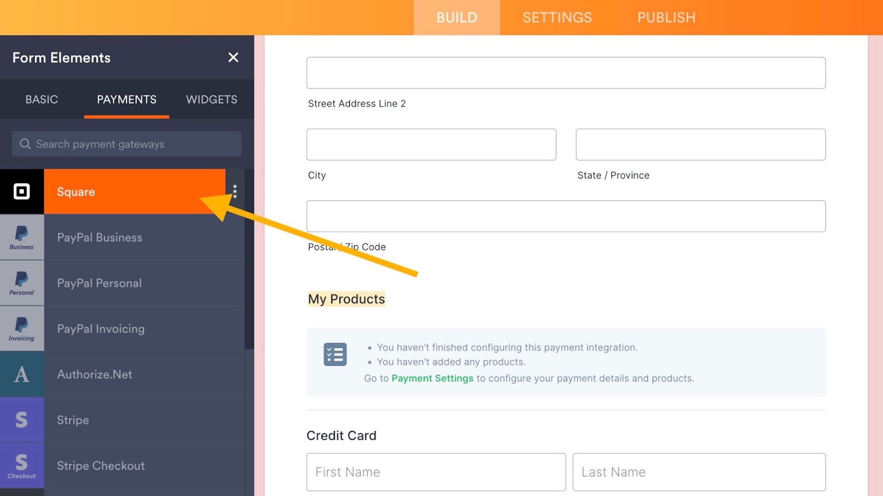
Task: Click the Square logo icon
Action: coord(22,192)
